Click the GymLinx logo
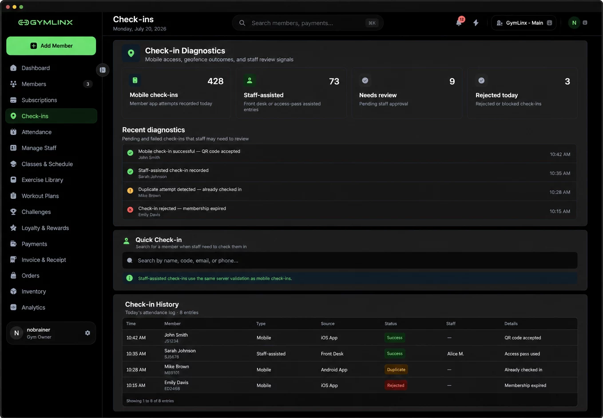603x418 pixels. coord(45,22)
